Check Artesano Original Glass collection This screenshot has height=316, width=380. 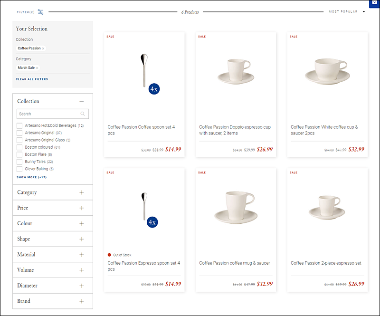(x=19, y=140)
